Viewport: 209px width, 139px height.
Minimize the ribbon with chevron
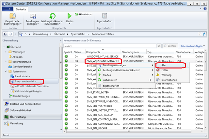(201, 9)
